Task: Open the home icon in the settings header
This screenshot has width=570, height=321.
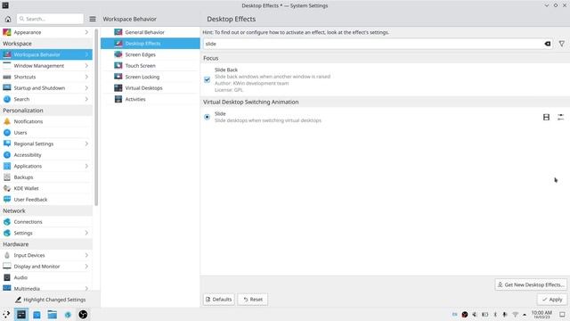Action: (8, 19)
